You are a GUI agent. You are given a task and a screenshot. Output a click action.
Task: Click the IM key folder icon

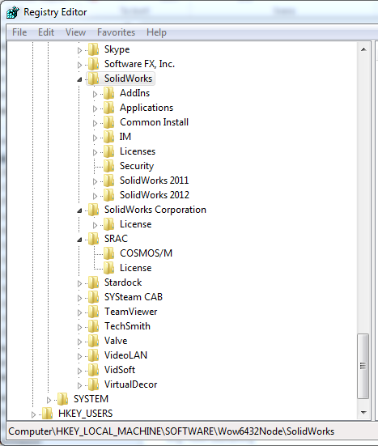pyautogui.click(x=108, y=137)
